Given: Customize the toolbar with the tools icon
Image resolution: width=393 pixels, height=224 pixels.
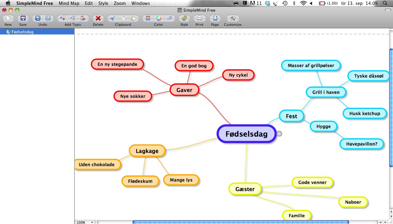Looking at the screenshot, I should [x=233, y=18].
